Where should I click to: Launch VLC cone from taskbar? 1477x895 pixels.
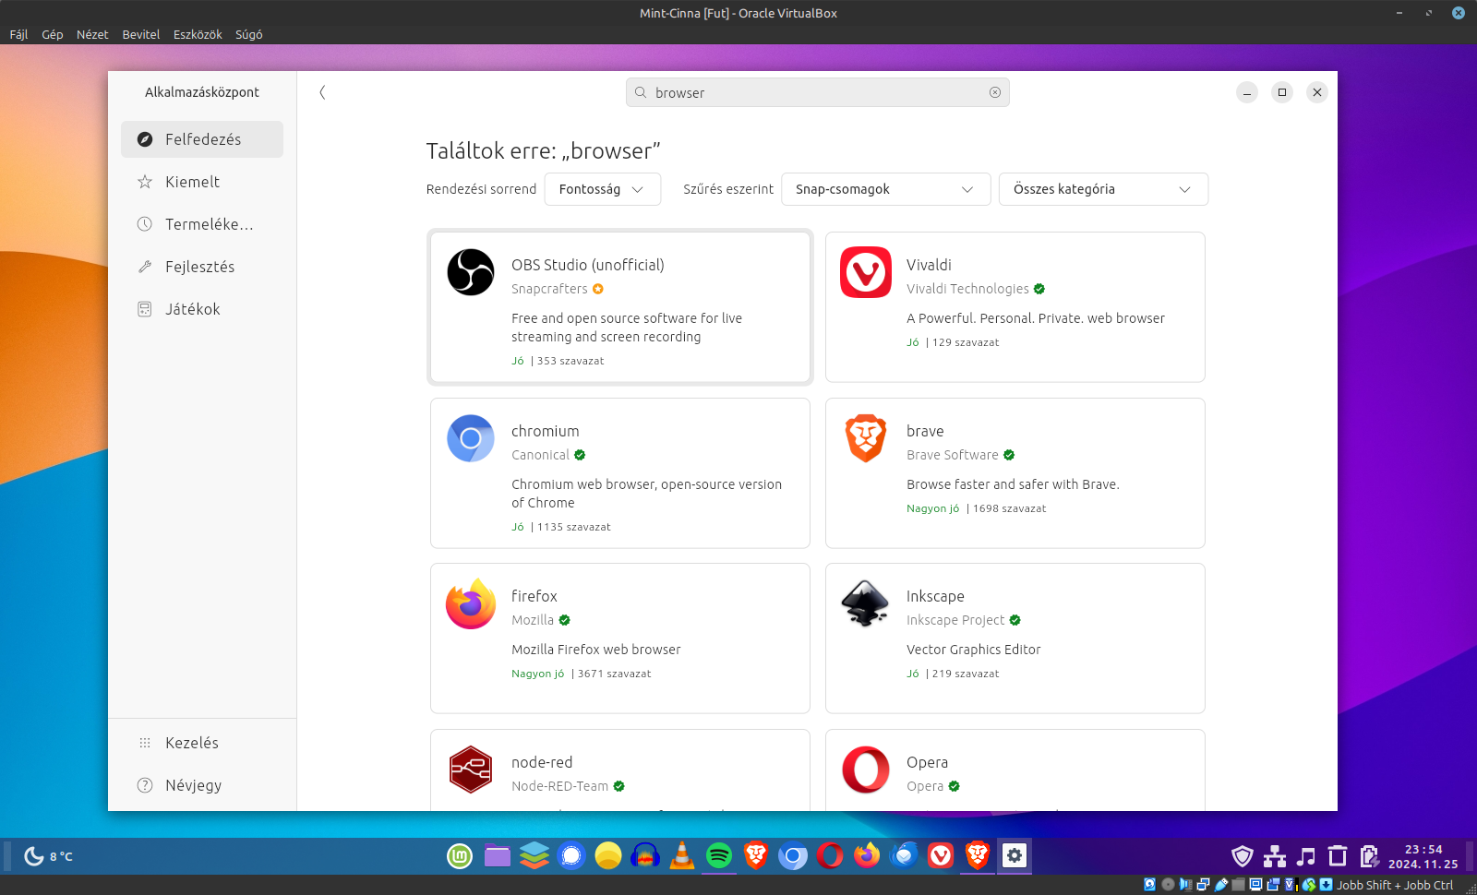tap(682, 856)
